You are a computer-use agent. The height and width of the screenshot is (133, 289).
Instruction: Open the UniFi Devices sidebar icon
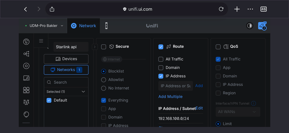tap(26, 66)
